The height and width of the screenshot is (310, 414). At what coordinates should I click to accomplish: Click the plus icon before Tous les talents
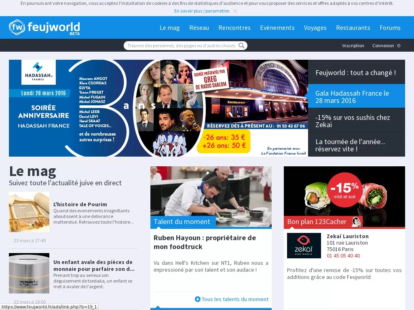tap(197, 299)
